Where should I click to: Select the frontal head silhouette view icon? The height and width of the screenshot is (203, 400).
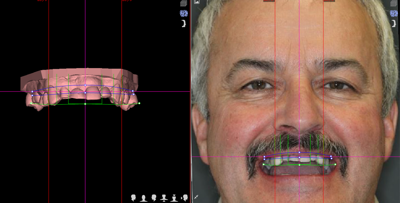coord(144,198)
